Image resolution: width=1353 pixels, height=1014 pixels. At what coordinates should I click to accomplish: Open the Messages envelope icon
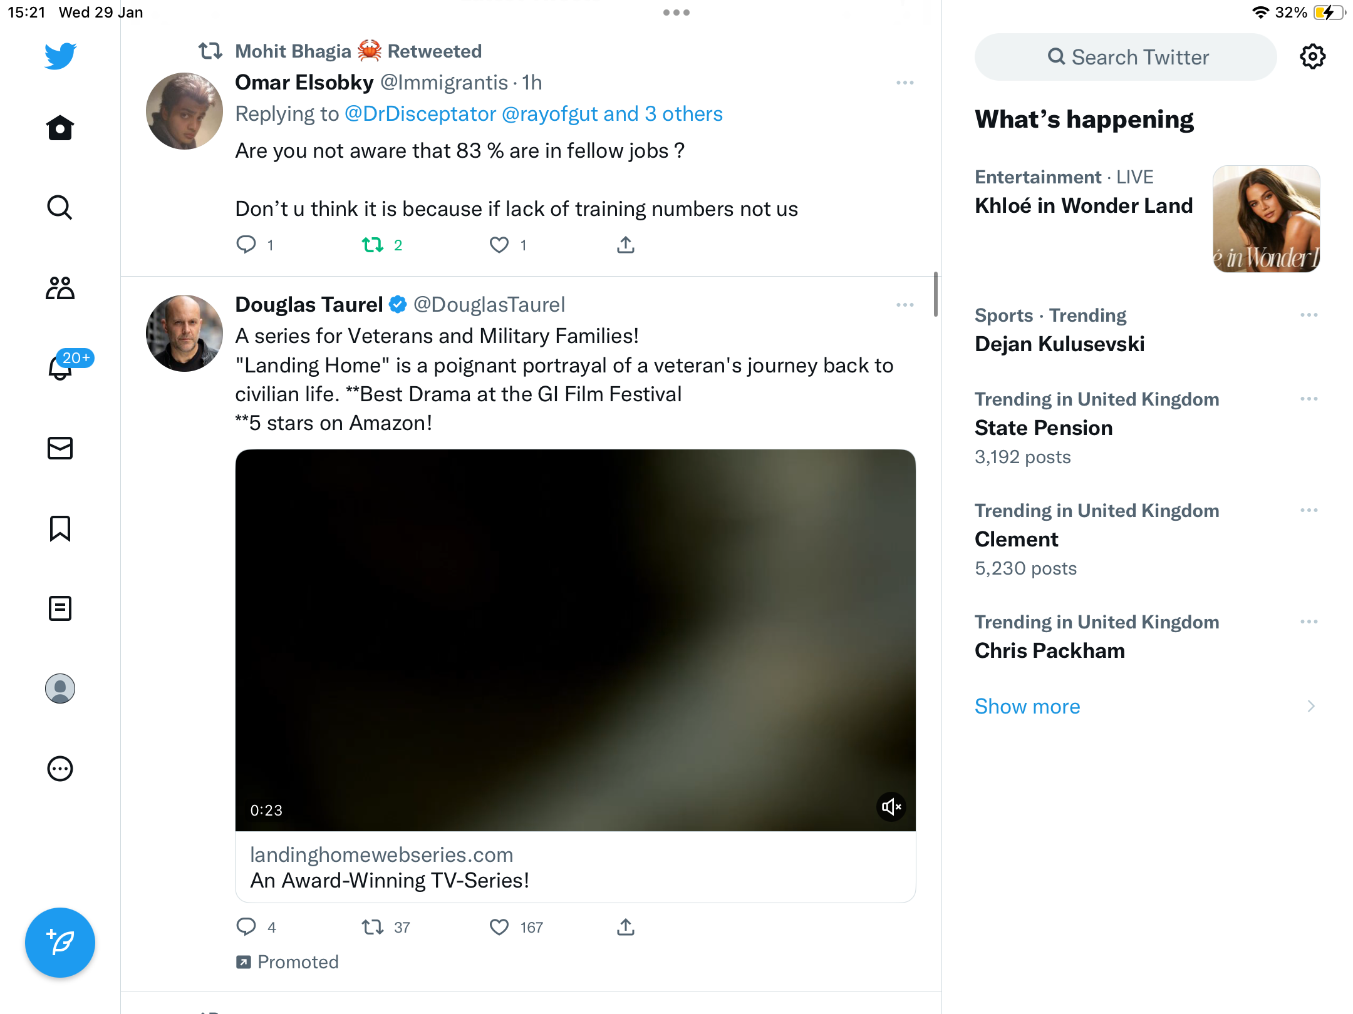point(60,448)
